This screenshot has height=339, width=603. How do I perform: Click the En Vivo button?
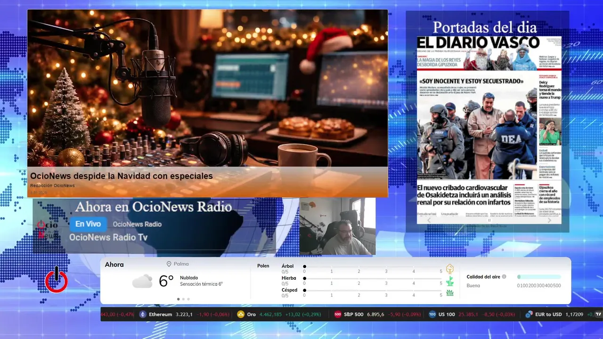pyautogui.click(x=88, y=224)
